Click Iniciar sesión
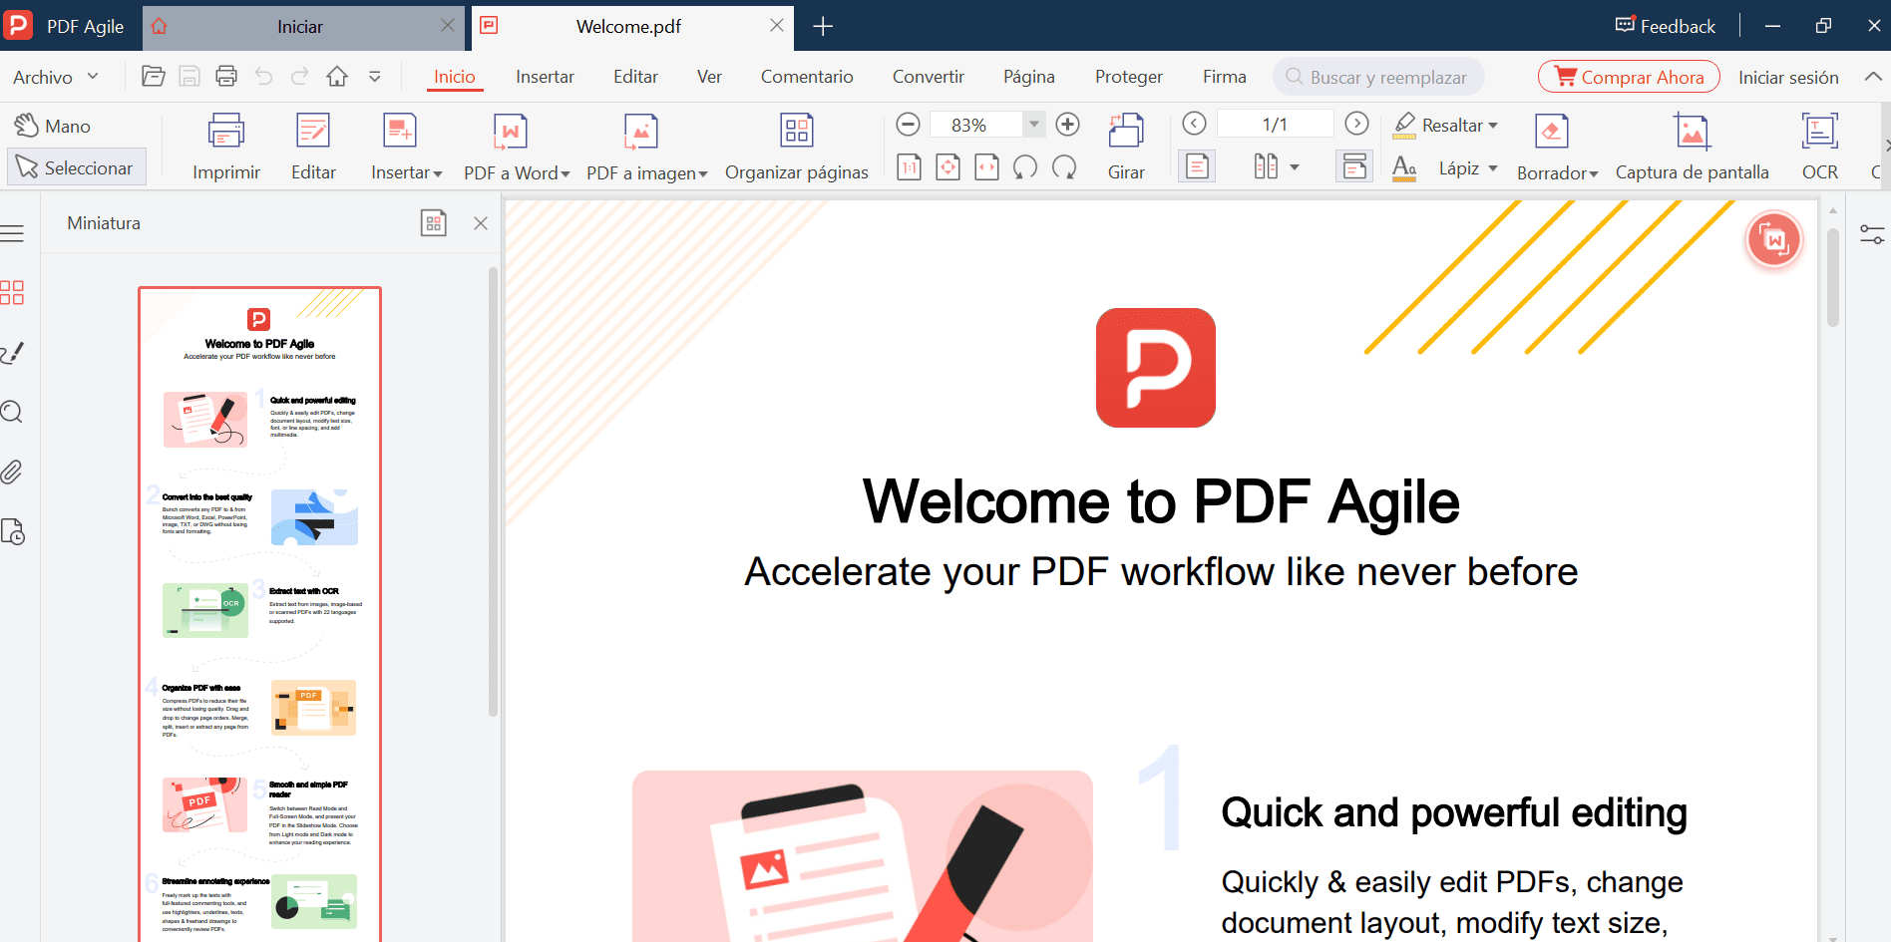The height and width of the screenshot is (942, 1891). (1788, 77)
